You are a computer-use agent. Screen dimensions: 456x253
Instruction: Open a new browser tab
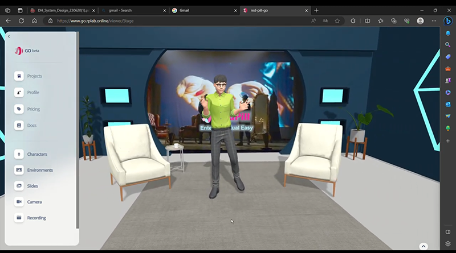[316, 10]
